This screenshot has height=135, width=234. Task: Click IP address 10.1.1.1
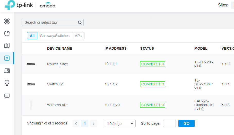[x=111, y=64]
